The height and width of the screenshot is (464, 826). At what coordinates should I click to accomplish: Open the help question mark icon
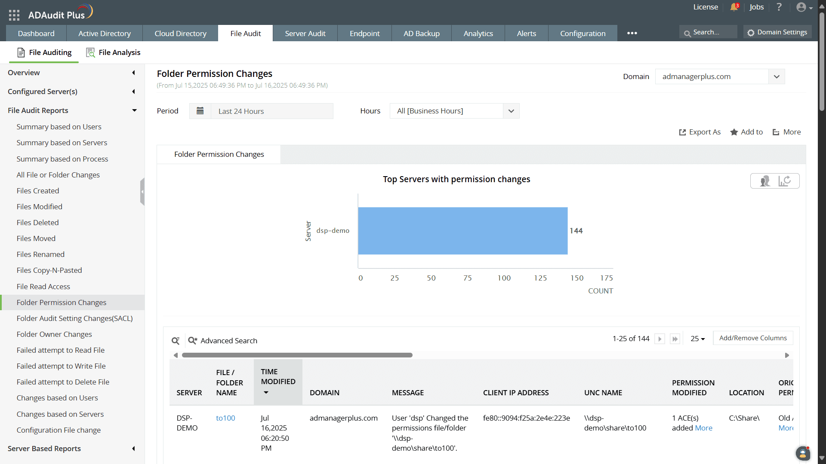779,7
